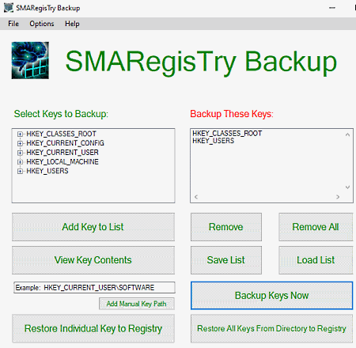Click the backup list scroll up arrow
Screen dimensions: 356x348
[347, 134]
